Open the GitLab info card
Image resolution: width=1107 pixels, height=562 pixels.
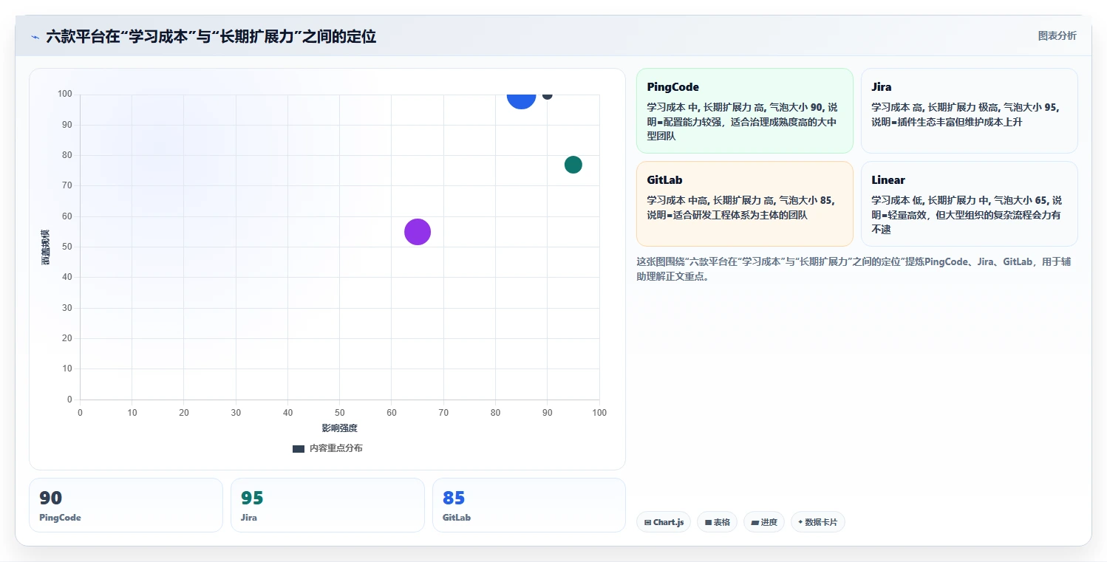point(745,204)
